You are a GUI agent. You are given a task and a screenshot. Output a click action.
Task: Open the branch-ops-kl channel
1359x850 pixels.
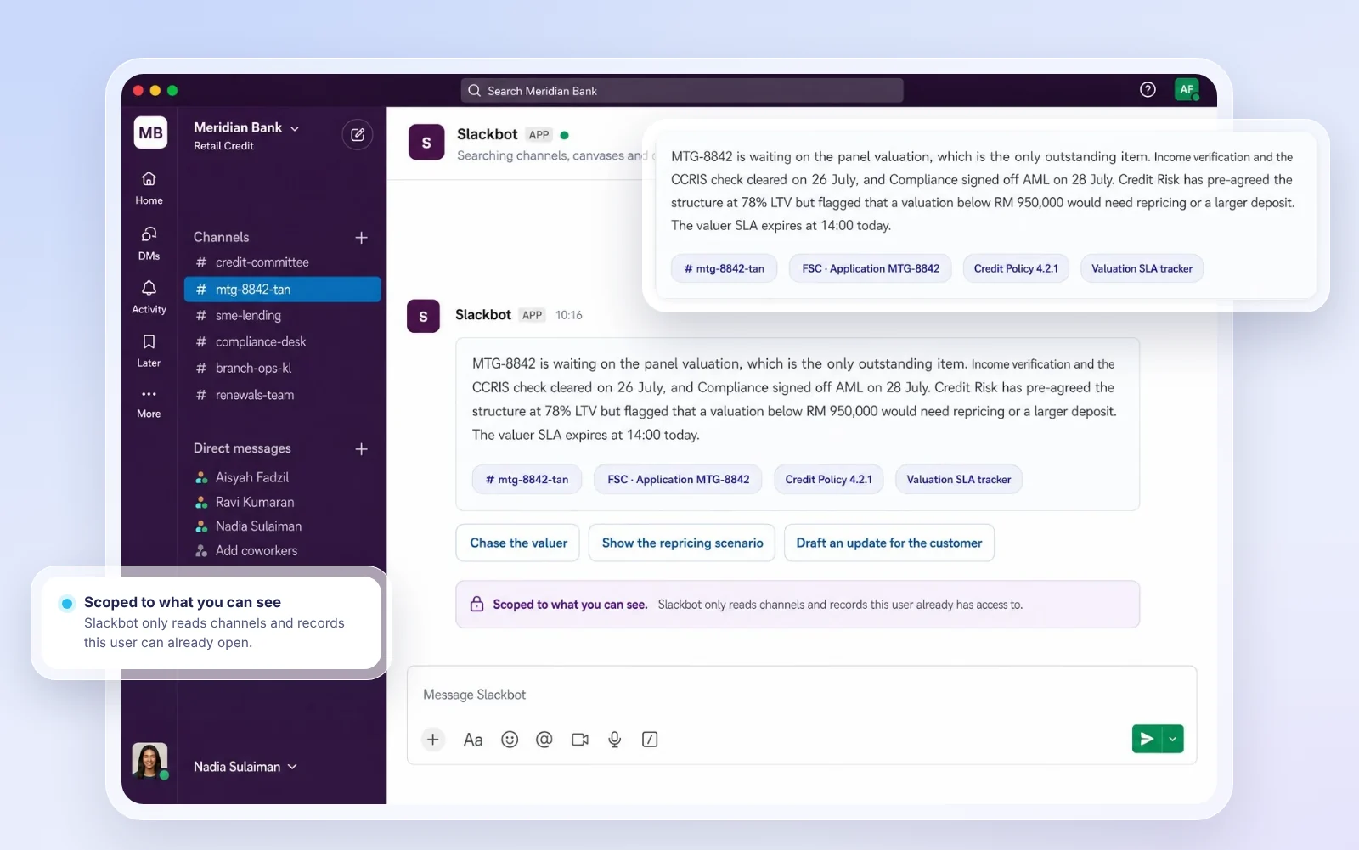coord(282,368)
